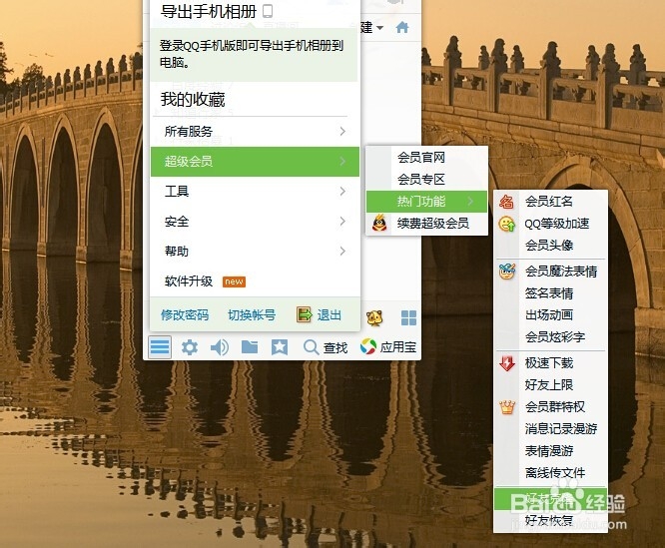Click the home icon at top right
This screenshot has height=548, width=665.
[x=402, y=28]
